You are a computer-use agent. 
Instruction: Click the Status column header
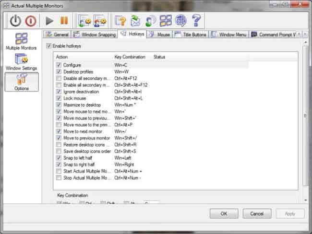click(x=200, y=57)
